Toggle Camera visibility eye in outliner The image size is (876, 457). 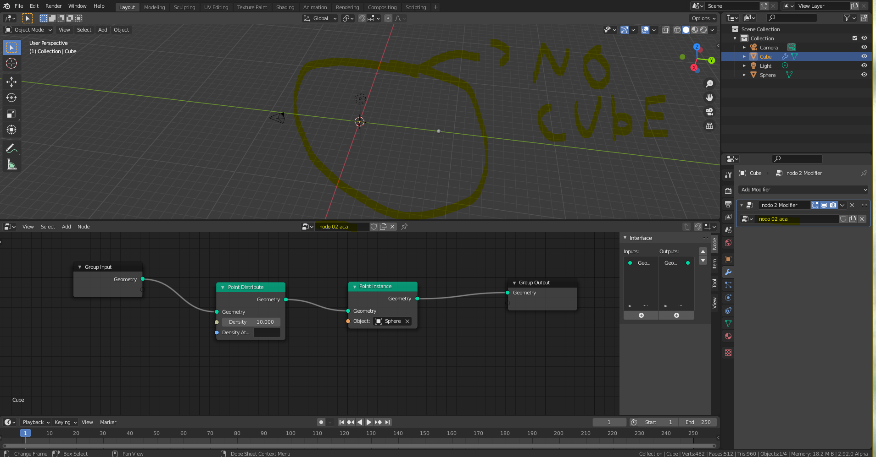864,47
